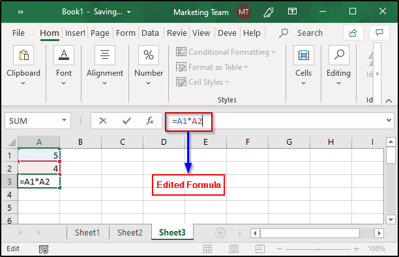The image size is (399, 257).
Task: Click the Search magnifier icon
Action: (x=284, y=33)
